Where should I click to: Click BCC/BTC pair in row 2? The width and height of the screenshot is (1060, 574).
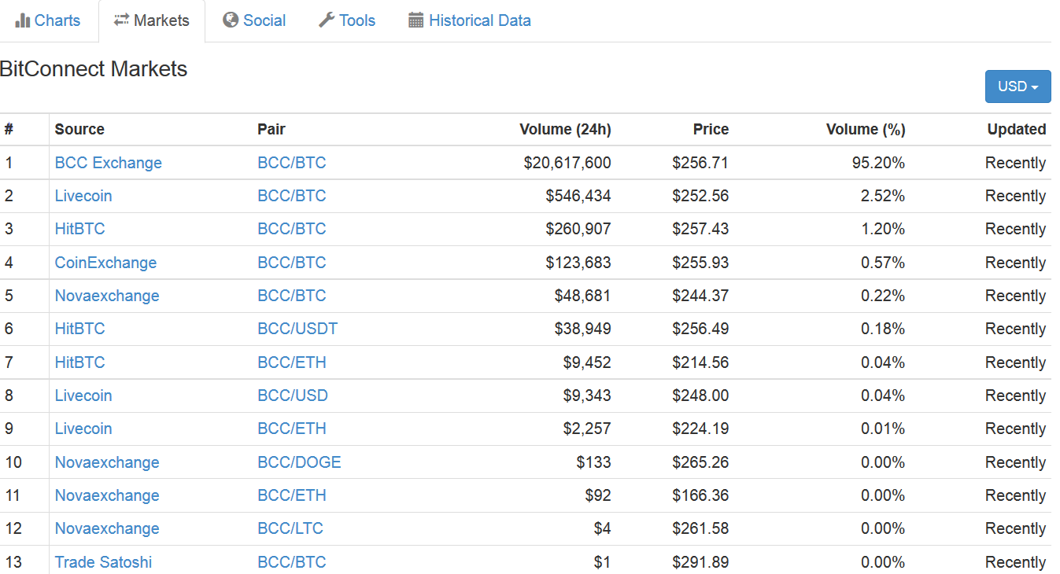tap(292, 196)
